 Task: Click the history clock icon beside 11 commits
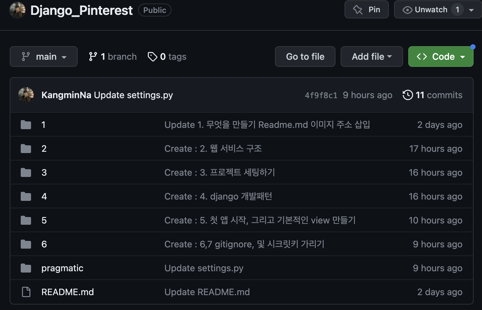[x=408, y=95]
